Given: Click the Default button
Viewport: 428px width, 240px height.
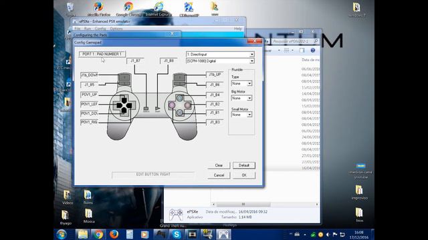Looking at the screenshot, I should coord(244,165).
